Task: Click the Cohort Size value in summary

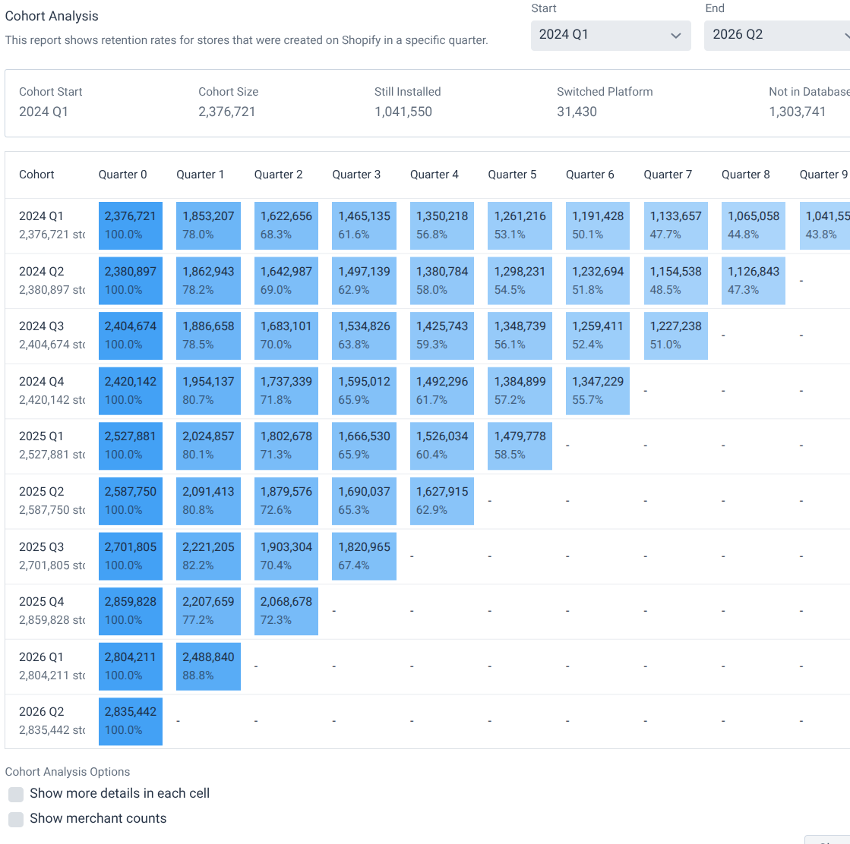Action: 226,112
